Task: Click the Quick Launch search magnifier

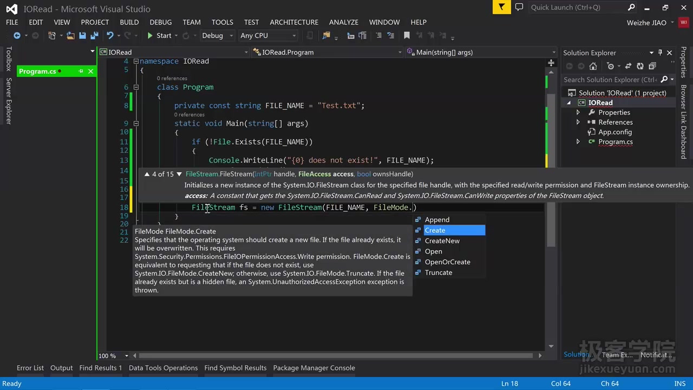Action: (x=631, y=8)
